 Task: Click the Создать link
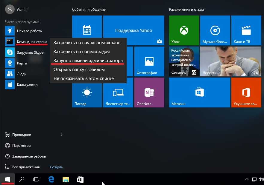pyautogui.click(x=56, y=167)
